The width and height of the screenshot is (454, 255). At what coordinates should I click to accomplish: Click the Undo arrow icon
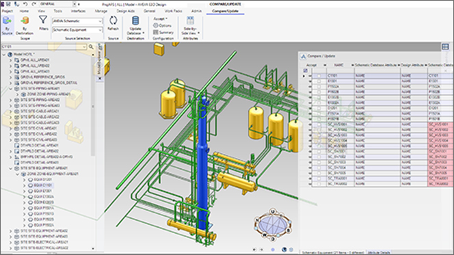point(25,4)
